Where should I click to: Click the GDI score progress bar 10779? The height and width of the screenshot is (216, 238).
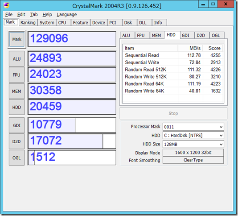[x=72, y=125]
